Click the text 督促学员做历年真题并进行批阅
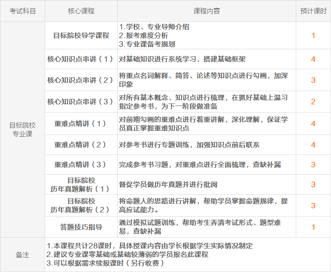 [x=174, y=185]
